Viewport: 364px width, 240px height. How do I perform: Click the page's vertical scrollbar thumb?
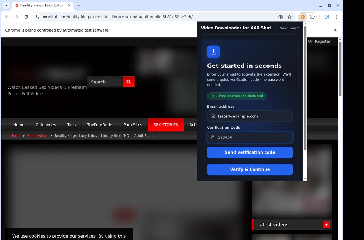(340, 69)
